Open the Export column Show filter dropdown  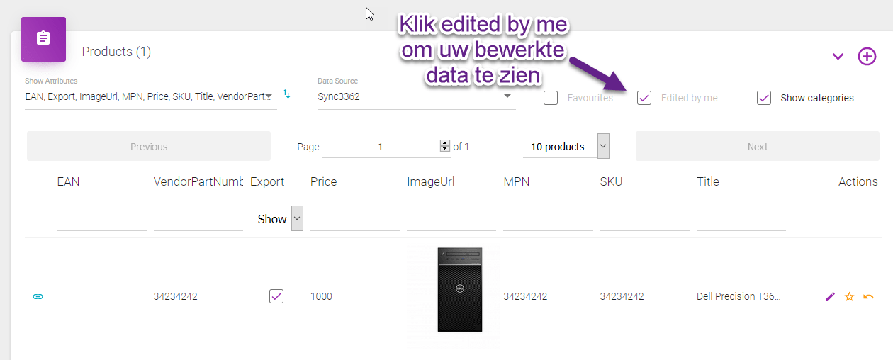coord(277,218)
